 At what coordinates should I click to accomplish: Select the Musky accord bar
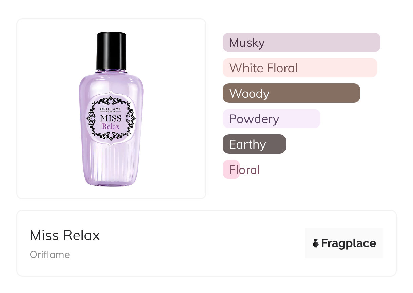click(301, 42)
